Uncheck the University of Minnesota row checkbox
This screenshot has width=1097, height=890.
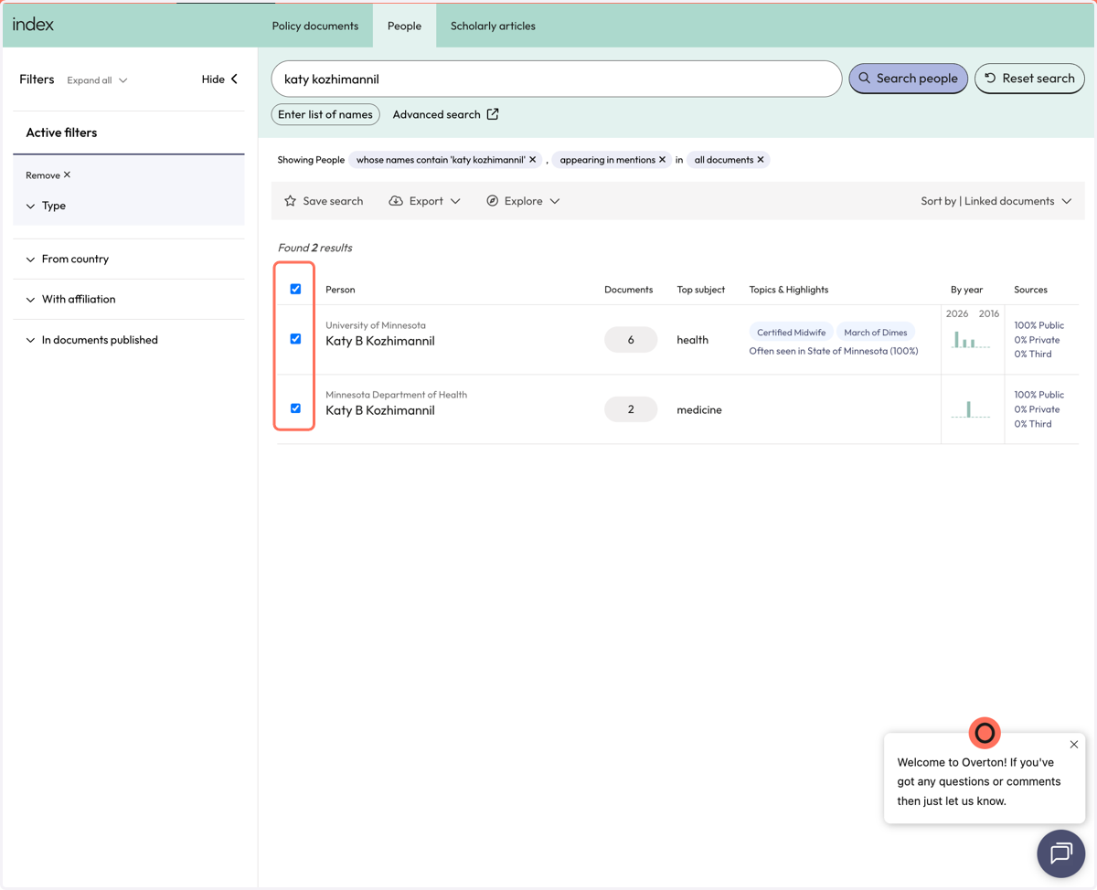click(295, 339)
